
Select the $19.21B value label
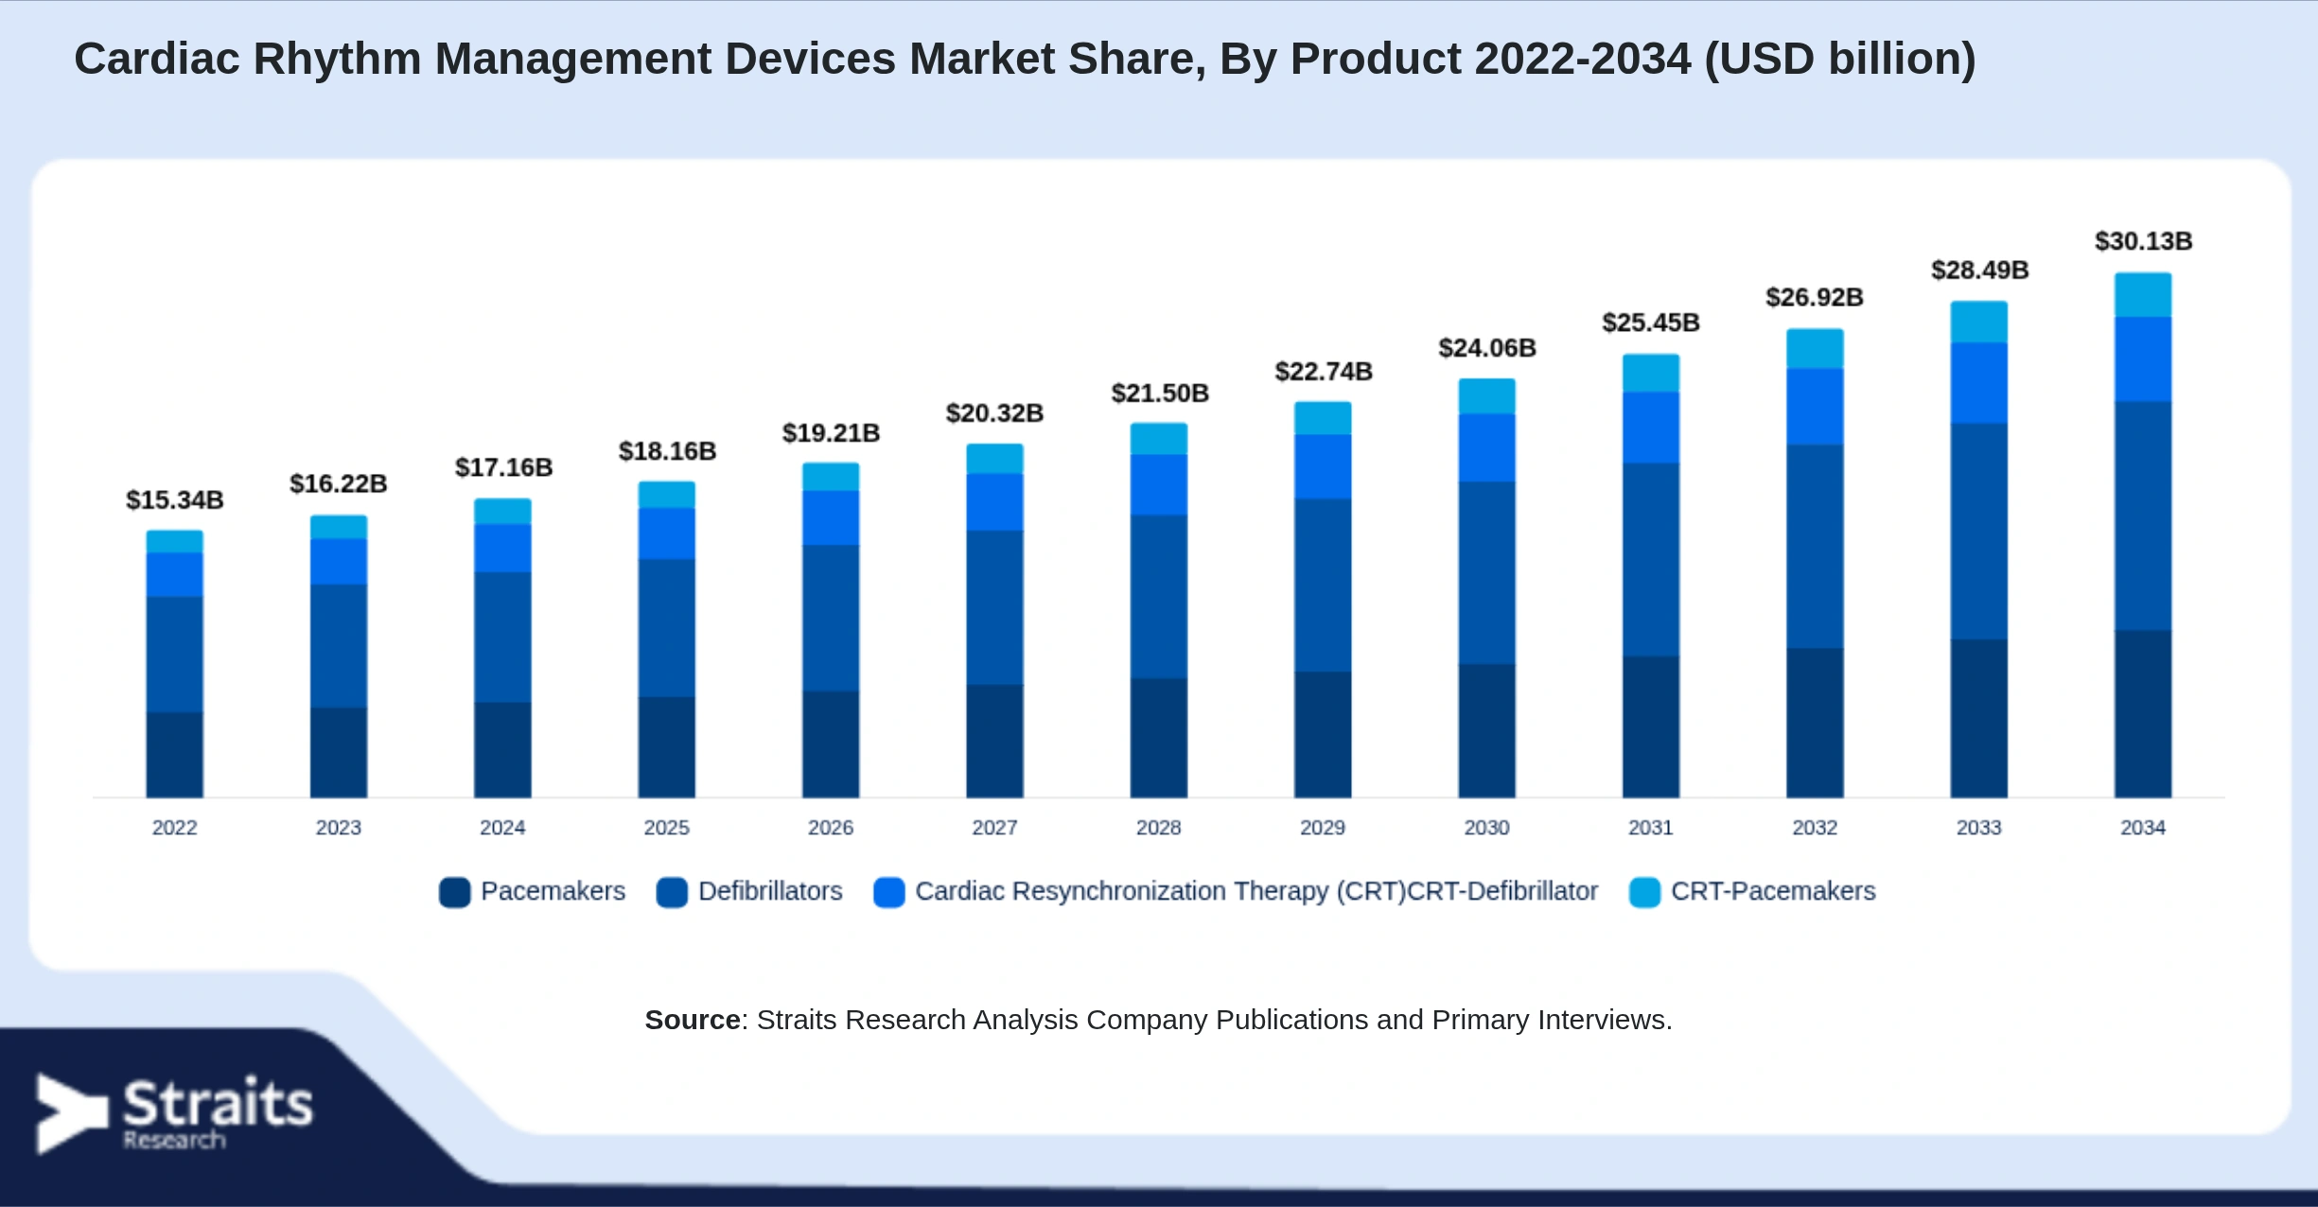pos(831,433)
